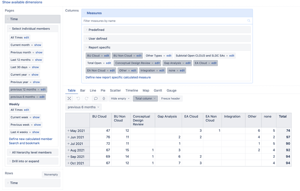The width and height of the screenshot is (300, 191).
Task: Select the previous 6 months member
Action: [23, 97]
